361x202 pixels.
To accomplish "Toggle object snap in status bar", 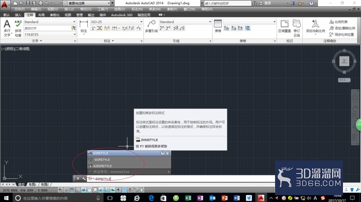I will coord(89,190).
